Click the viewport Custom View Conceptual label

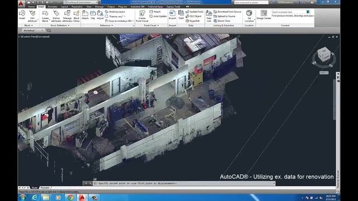[x=35, y=37]
